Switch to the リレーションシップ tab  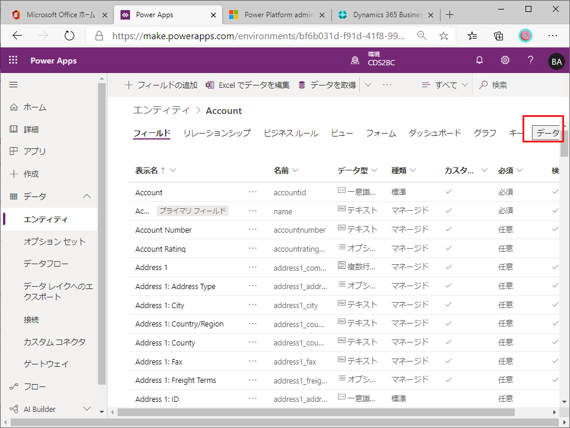tap(217, 134)
